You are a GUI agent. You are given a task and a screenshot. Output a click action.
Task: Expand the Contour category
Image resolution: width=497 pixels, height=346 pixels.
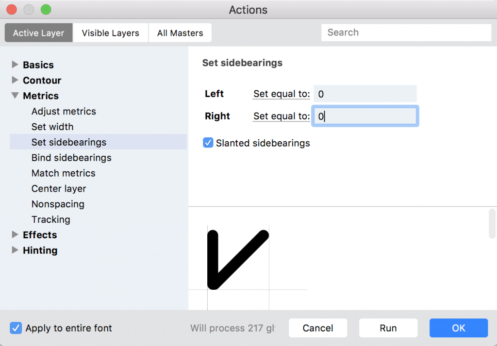coord(15,80)
